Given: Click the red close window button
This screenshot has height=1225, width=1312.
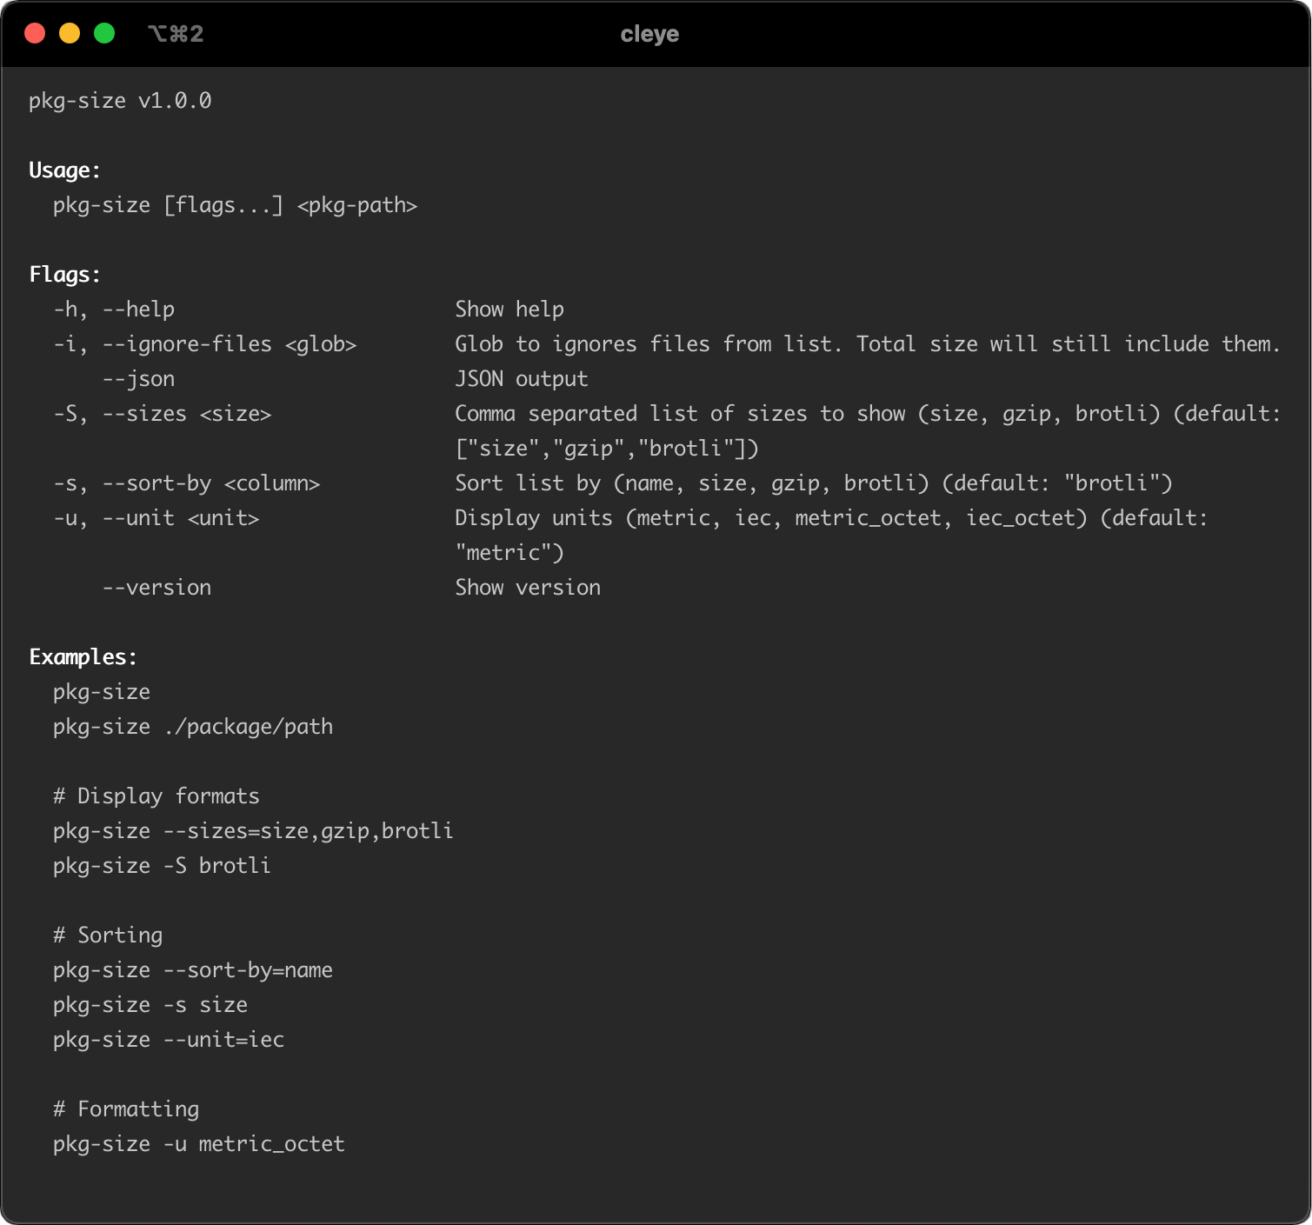Looking at the screenshot, I should coord(35,34).
